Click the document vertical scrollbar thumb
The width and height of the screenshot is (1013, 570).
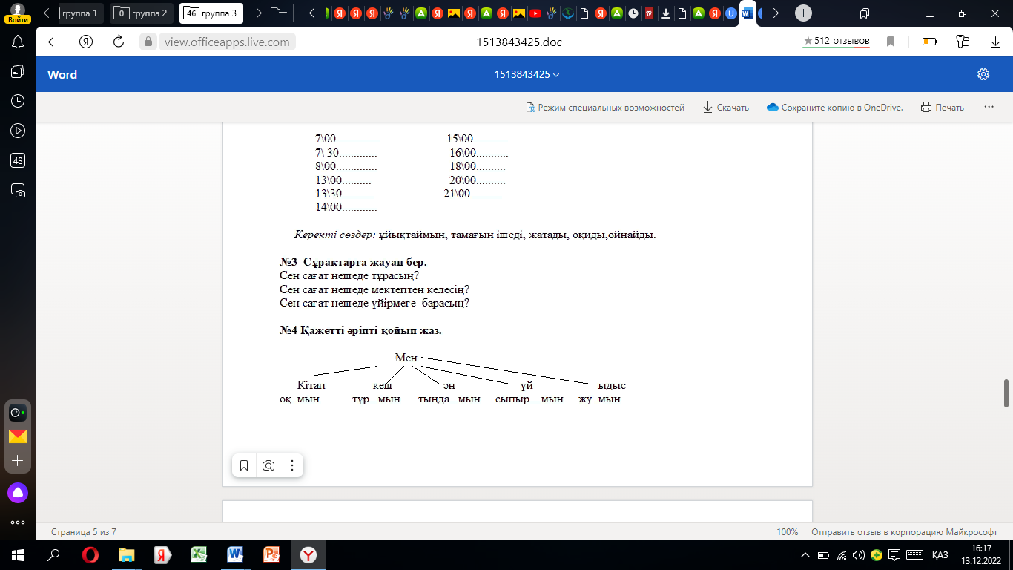coord(1006,393)
